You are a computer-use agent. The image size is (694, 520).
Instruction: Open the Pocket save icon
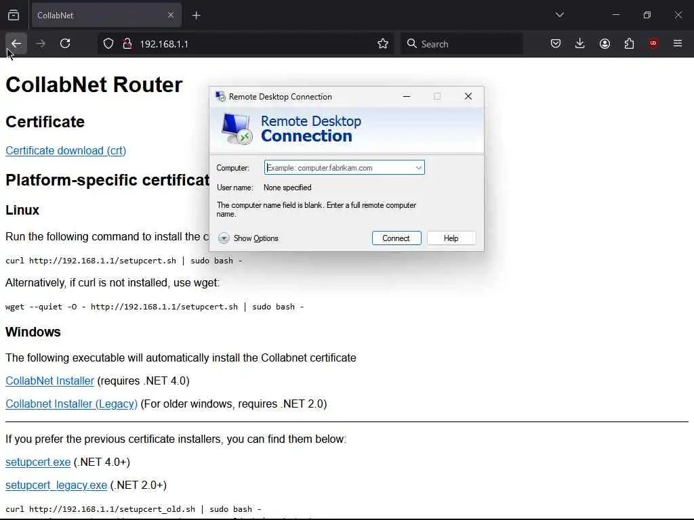[556, 43]
